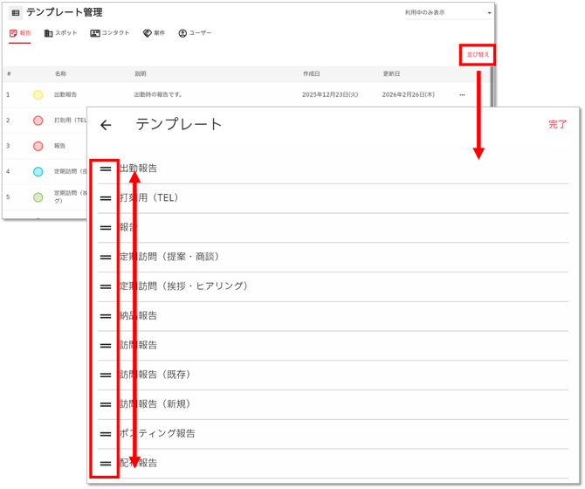Viewport: 585px width, 489px height.
Task: Click drag handle beside ポスティング報告
Action: click(106, 434)
